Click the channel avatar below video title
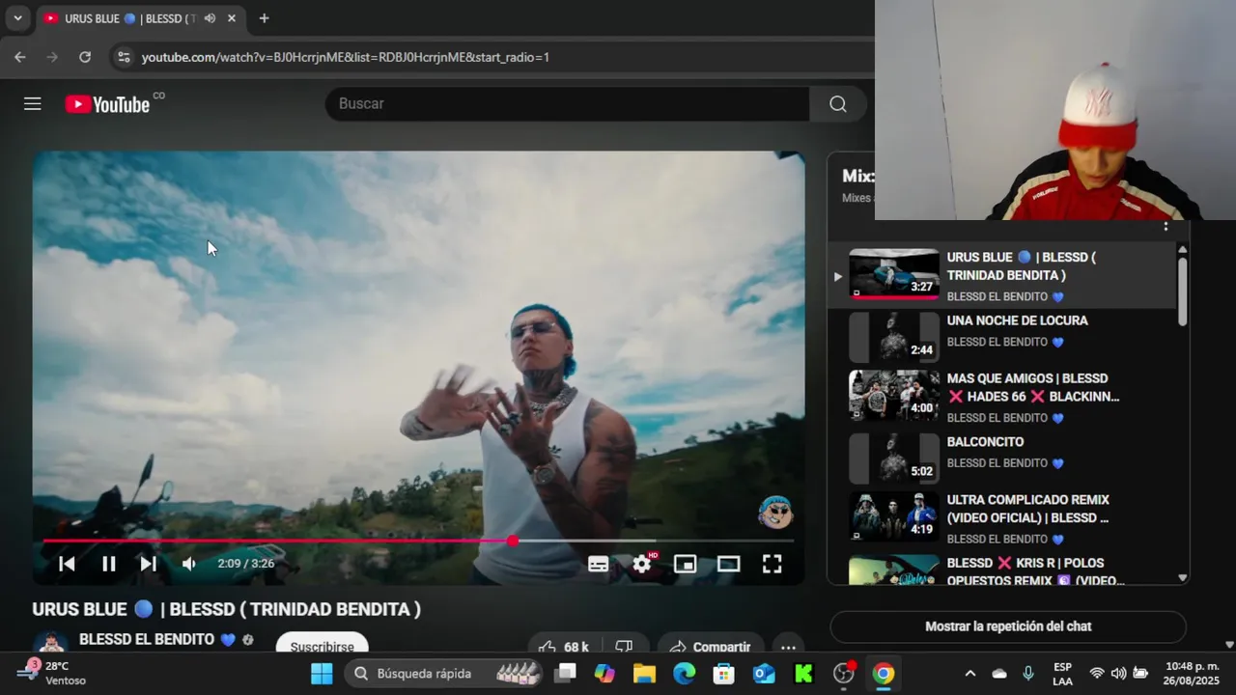Screen dimensions: 1236x695 [51, 645]
